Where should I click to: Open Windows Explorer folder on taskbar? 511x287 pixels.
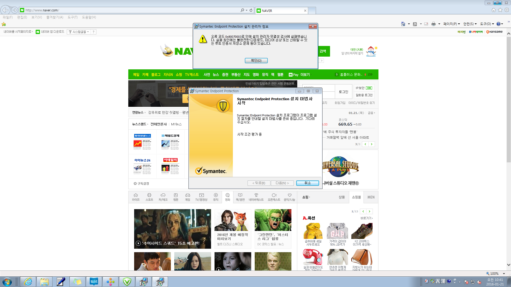[44, 282]
